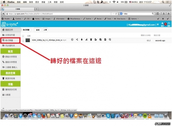This screenshot has height=126, width=172.
Task: Click the power logout icon
Action: [169, 24]
